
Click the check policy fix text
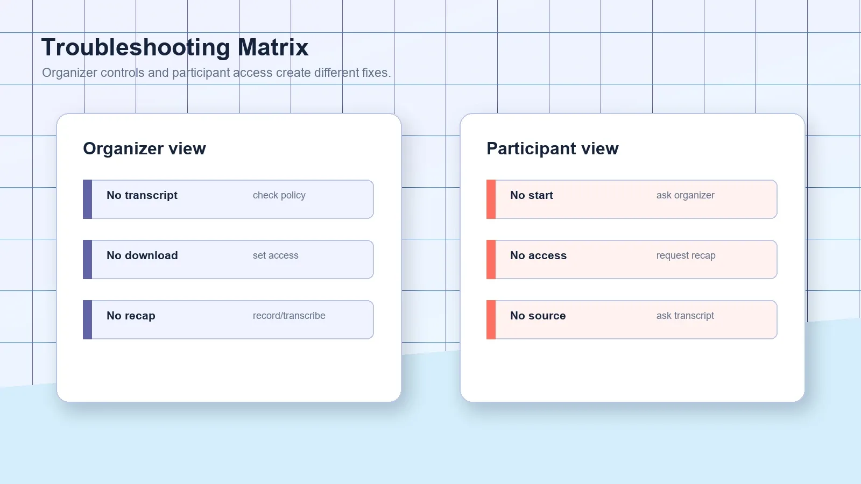(x=279, y=195)
